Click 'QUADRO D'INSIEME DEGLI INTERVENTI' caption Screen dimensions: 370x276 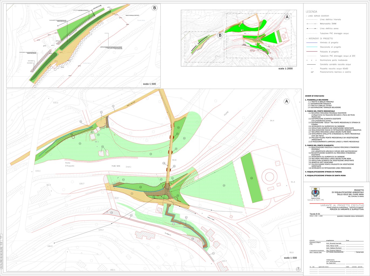click(350, 216)
